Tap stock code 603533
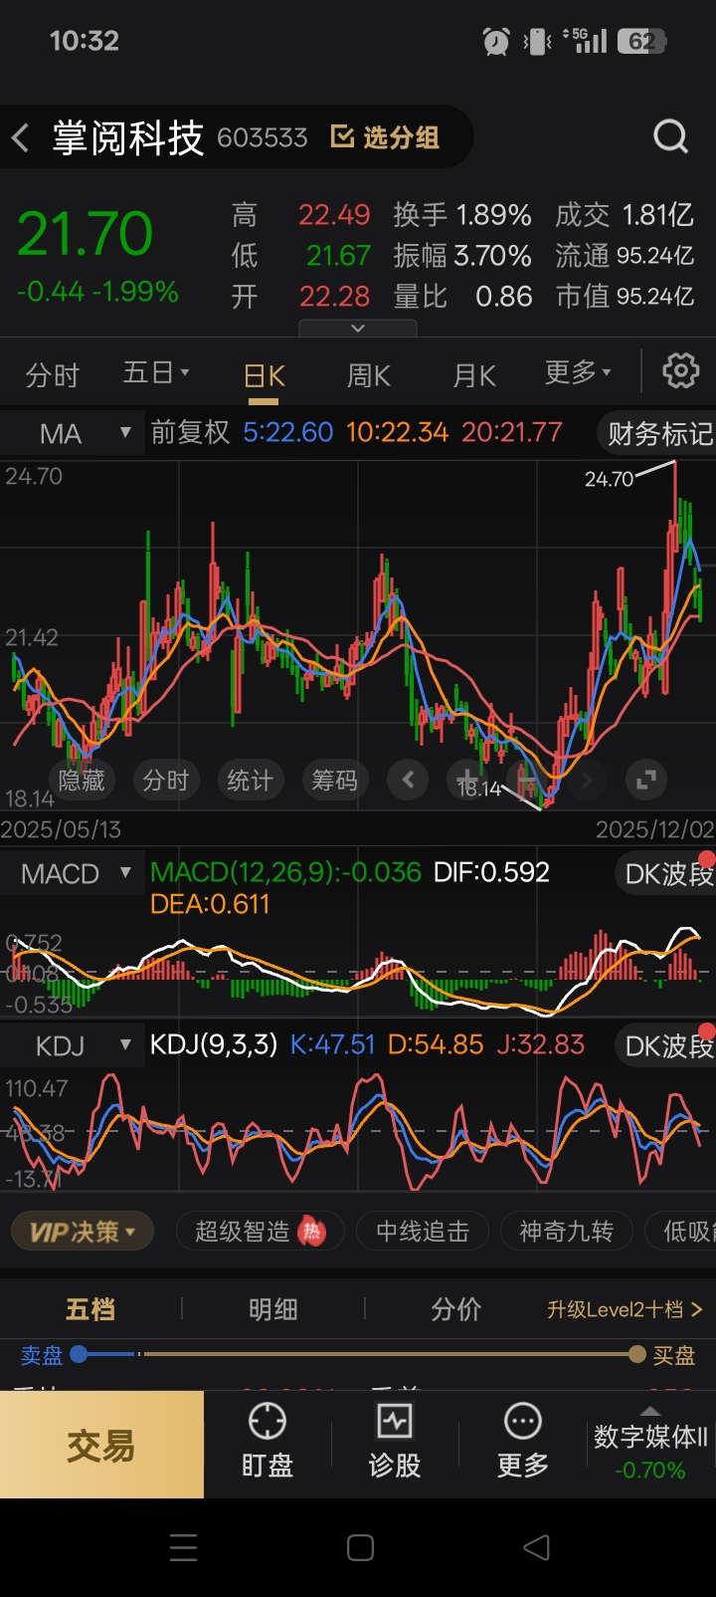The width and height of the screenshot is (716, 1597). click(263, 137)
